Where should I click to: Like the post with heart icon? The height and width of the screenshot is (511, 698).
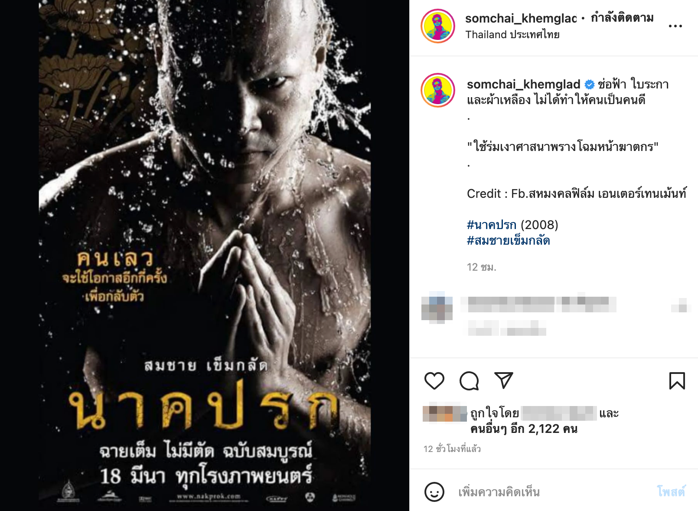click(x=434, y=381)
